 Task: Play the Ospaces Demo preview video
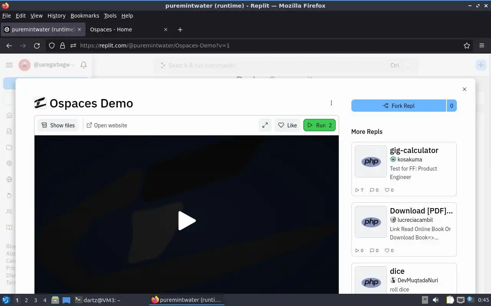pyautogui.click(x=187, y=221)
